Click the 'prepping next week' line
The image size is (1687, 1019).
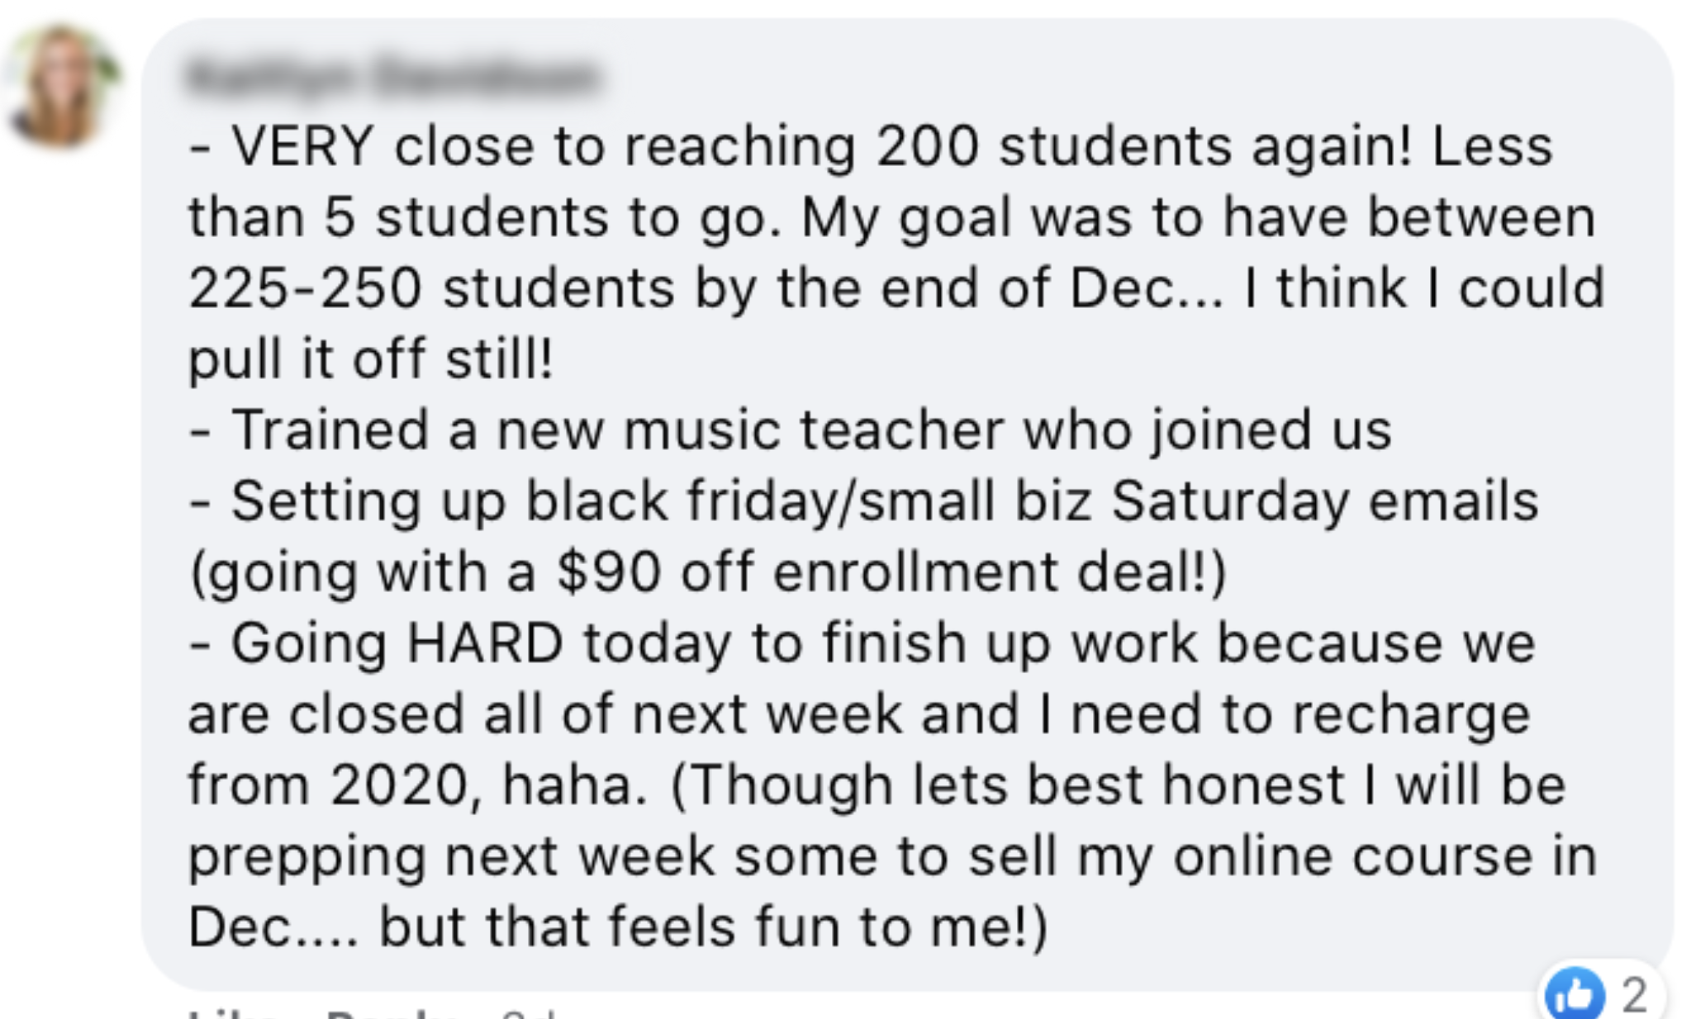click(893, 857)
